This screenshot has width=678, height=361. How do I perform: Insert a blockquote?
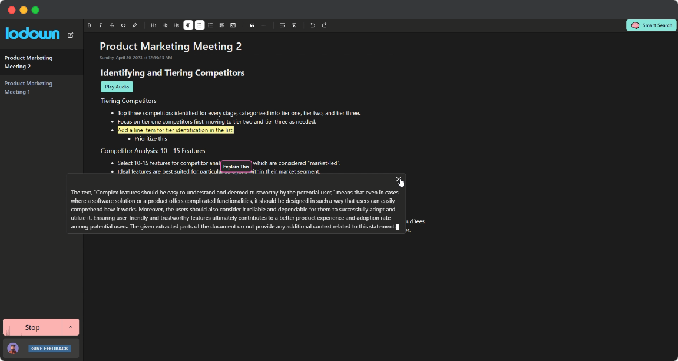point(252,25)
